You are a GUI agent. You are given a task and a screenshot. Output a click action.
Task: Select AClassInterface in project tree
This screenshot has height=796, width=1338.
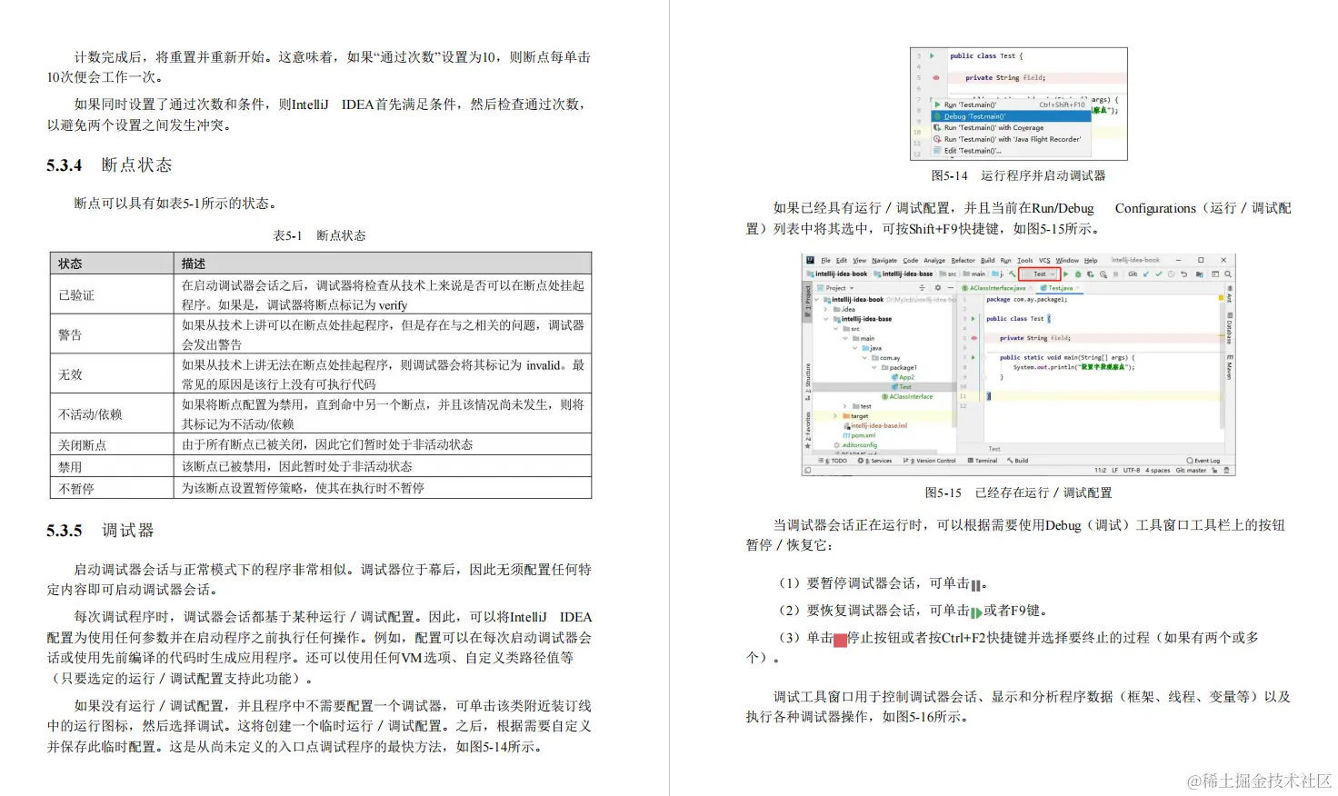pos(907,397)
